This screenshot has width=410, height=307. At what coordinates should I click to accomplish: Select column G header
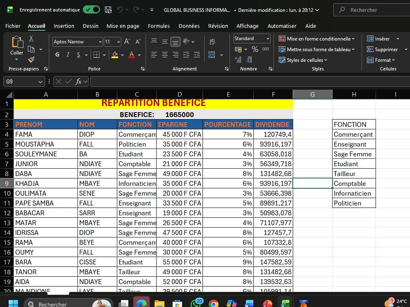(x=312, y=94)
